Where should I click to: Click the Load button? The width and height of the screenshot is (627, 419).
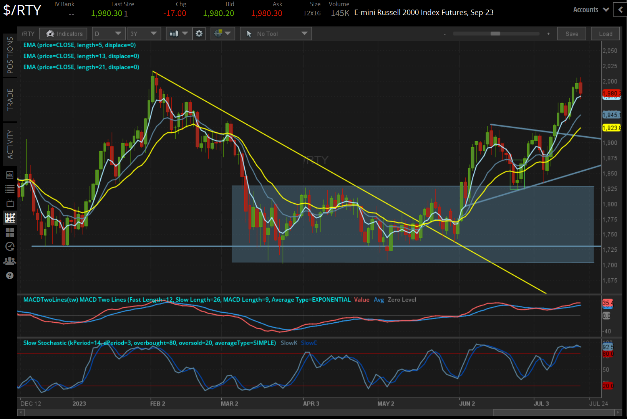point(605,33)
